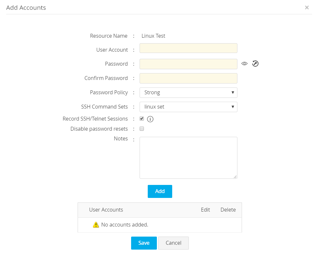The height and width of the screenshot is (260, 317).
Task: Focus the User Account input field
Action: [x=188, y=48]
